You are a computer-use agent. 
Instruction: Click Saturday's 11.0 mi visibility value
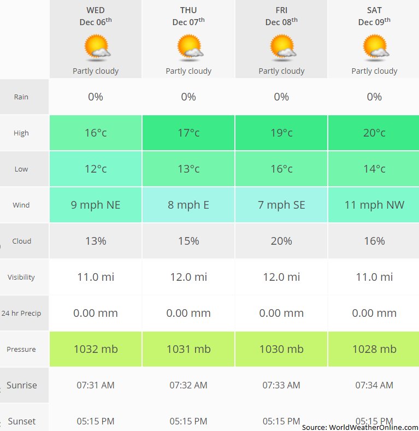[374, 277]
